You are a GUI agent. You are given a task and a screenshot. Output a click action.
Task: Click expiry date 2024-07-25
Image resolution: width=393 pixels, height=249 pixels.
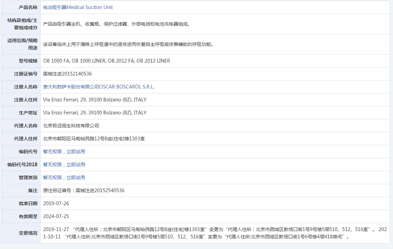point(56,216)
